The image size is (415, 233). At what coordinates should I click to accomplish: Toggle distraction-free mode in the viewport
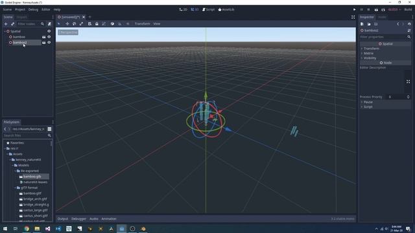point(353,17)
